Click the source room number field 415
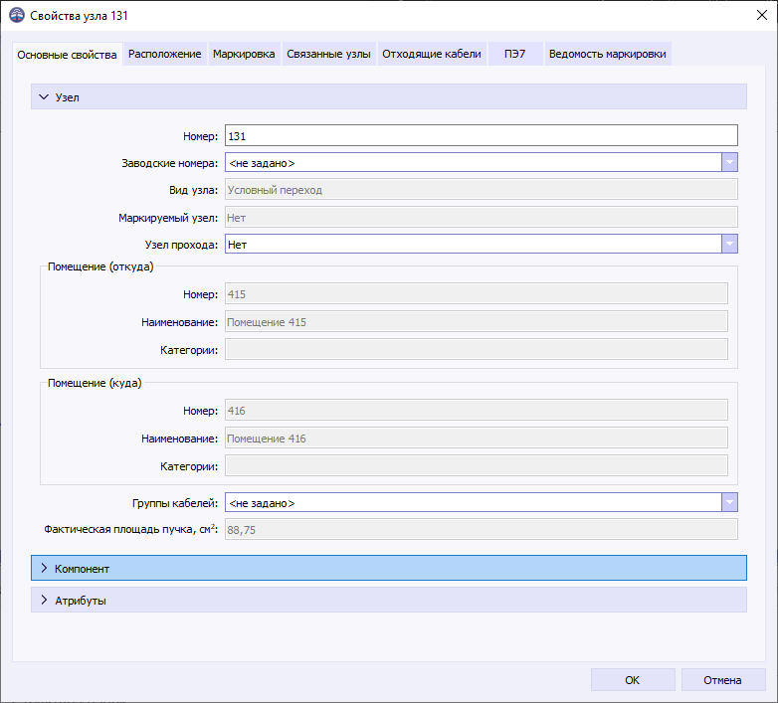 coord(477,294)
